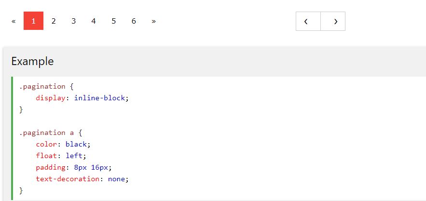Click the text-decoration: none code line
The image size is (426, 201).
click(82, 179)
